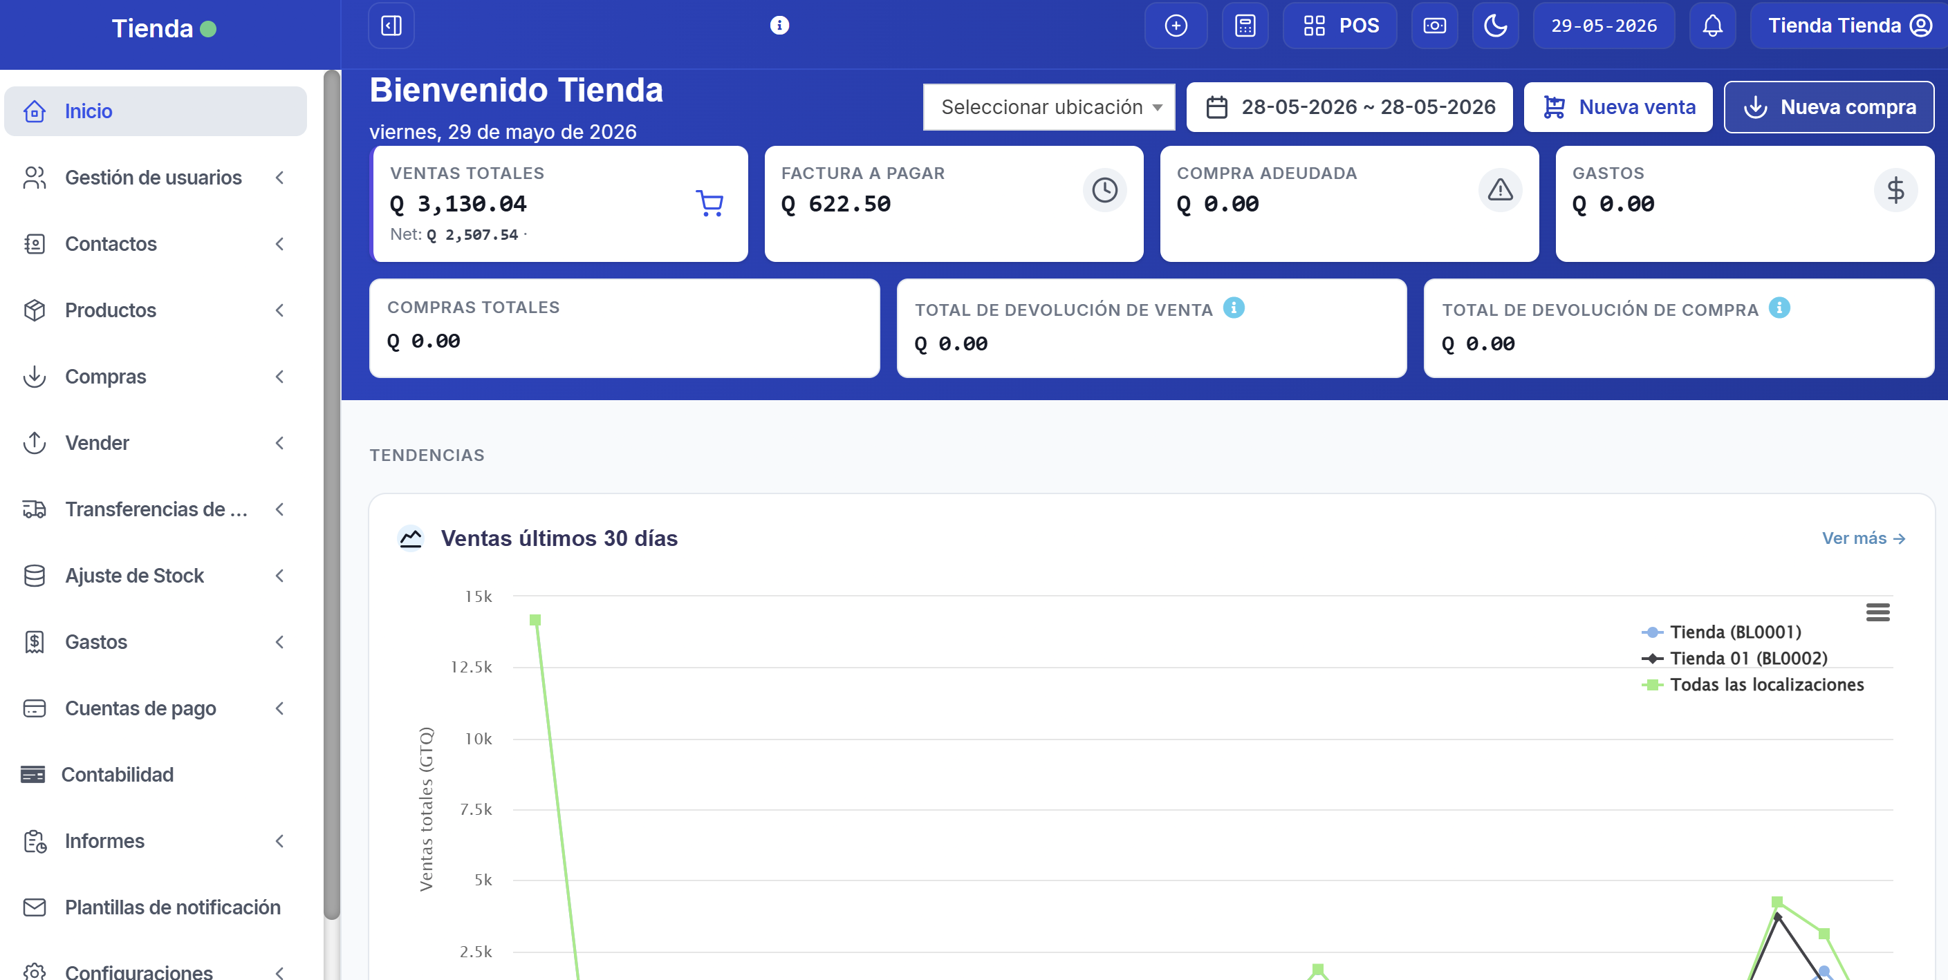Follow the Ver más link
The height and width of the screenshot is (980, 1948).
(x=1862, y=538)
